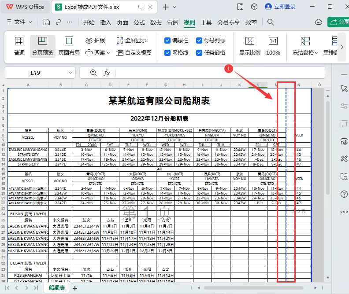Image resolution: width=349 pixels, height=294 pixels.
Task: Open the name box dropdown arrow
Action: 71,73
